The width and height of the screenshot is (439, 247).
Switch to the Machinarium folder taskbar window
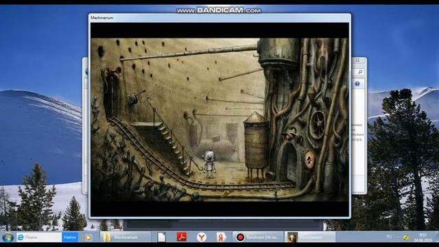click(126, 237)
